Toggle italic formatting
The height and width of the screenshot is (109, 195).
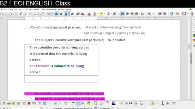[x=61, y=14]
